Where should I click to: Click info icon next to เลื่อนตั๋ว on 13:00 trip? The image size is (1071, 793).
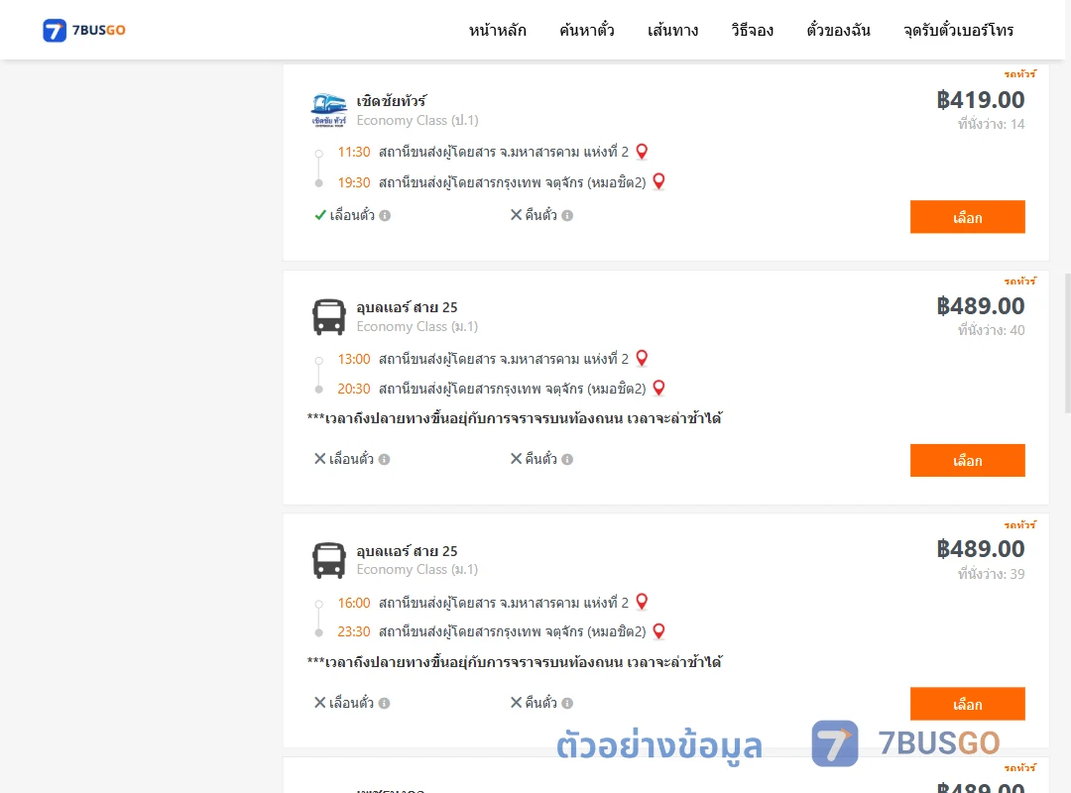[385, 460]
